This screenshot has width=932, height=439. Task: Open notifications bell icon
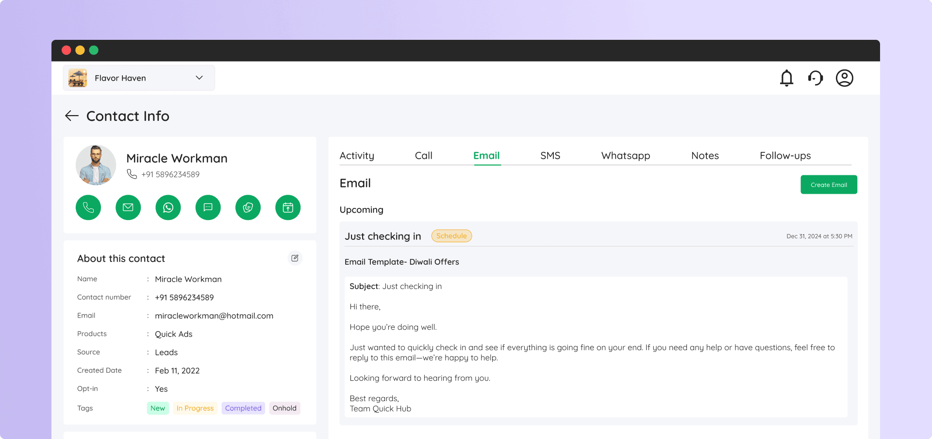pyautogui.click(x=786, y=78)
